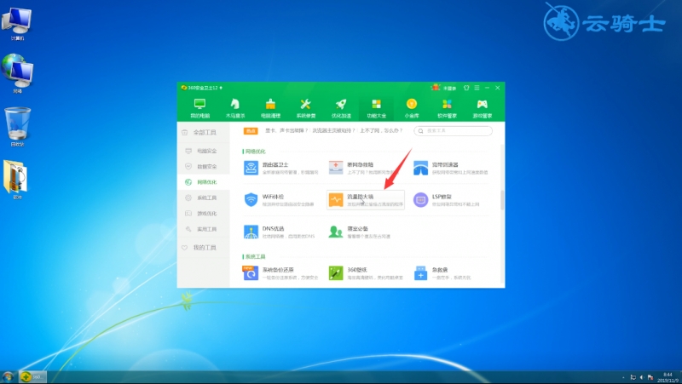Select the 功能大全 grid icon tab
682x384 pixels.
tap(376, 108)
